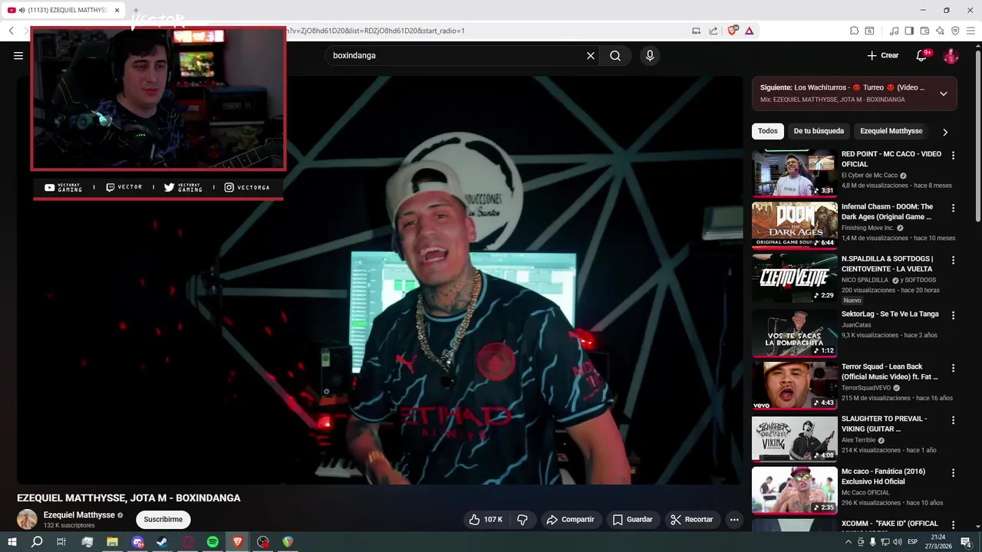Open options for Mc caco Fanática
Screen dimensions: 982x552
[x=953, y=473]
